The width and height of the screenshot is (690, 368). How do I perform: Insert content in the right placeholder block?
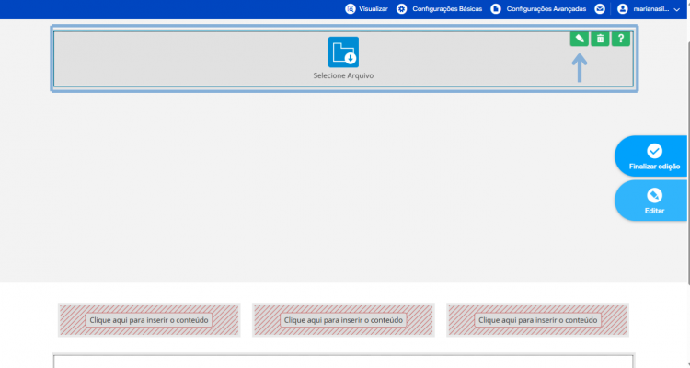point(538,320)
